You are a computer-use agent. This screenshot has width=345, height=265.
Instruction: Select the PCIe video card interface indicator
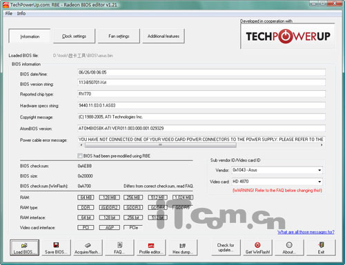(x=133, y=228)
